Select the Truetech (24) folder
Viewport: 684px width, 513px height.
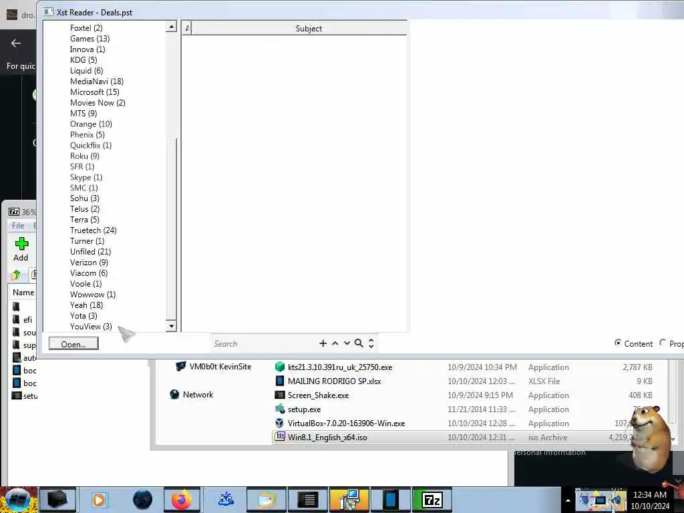94,230
